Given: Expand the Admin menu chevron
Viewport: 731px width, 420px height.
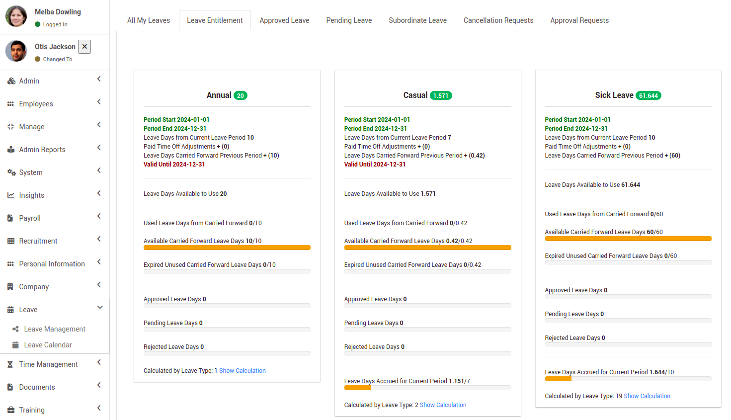Looking at the screenshot, I should click(99, 79).
